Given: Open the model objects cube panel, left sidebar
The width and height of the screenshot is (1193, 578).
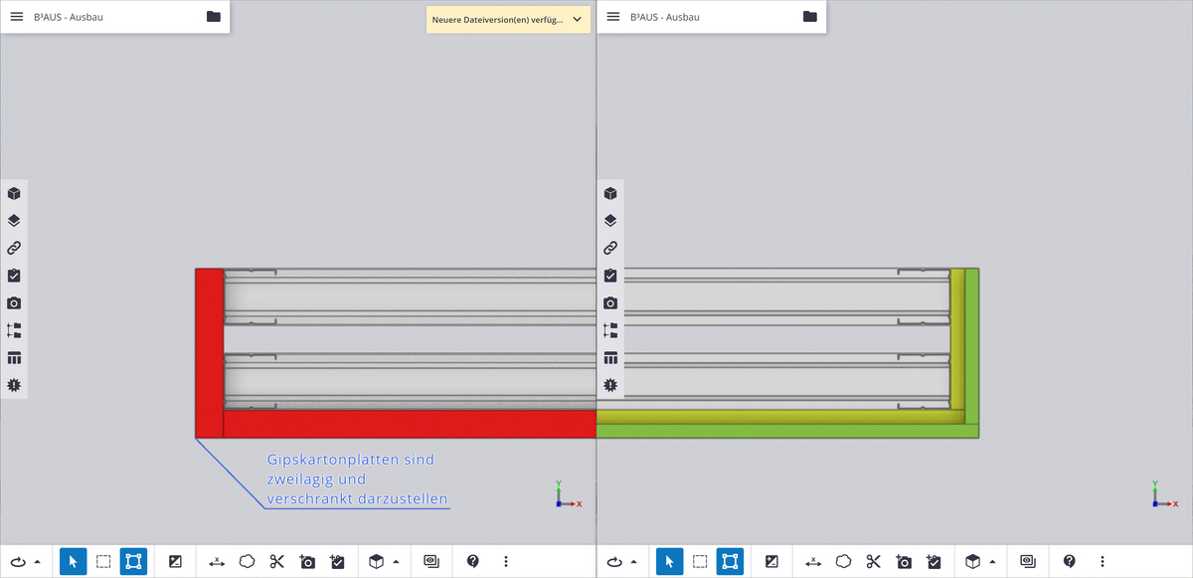Looking at the screenshot, I should [14, 193].
